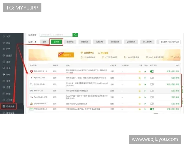Click the green search magnifier button

coord(75,35)
